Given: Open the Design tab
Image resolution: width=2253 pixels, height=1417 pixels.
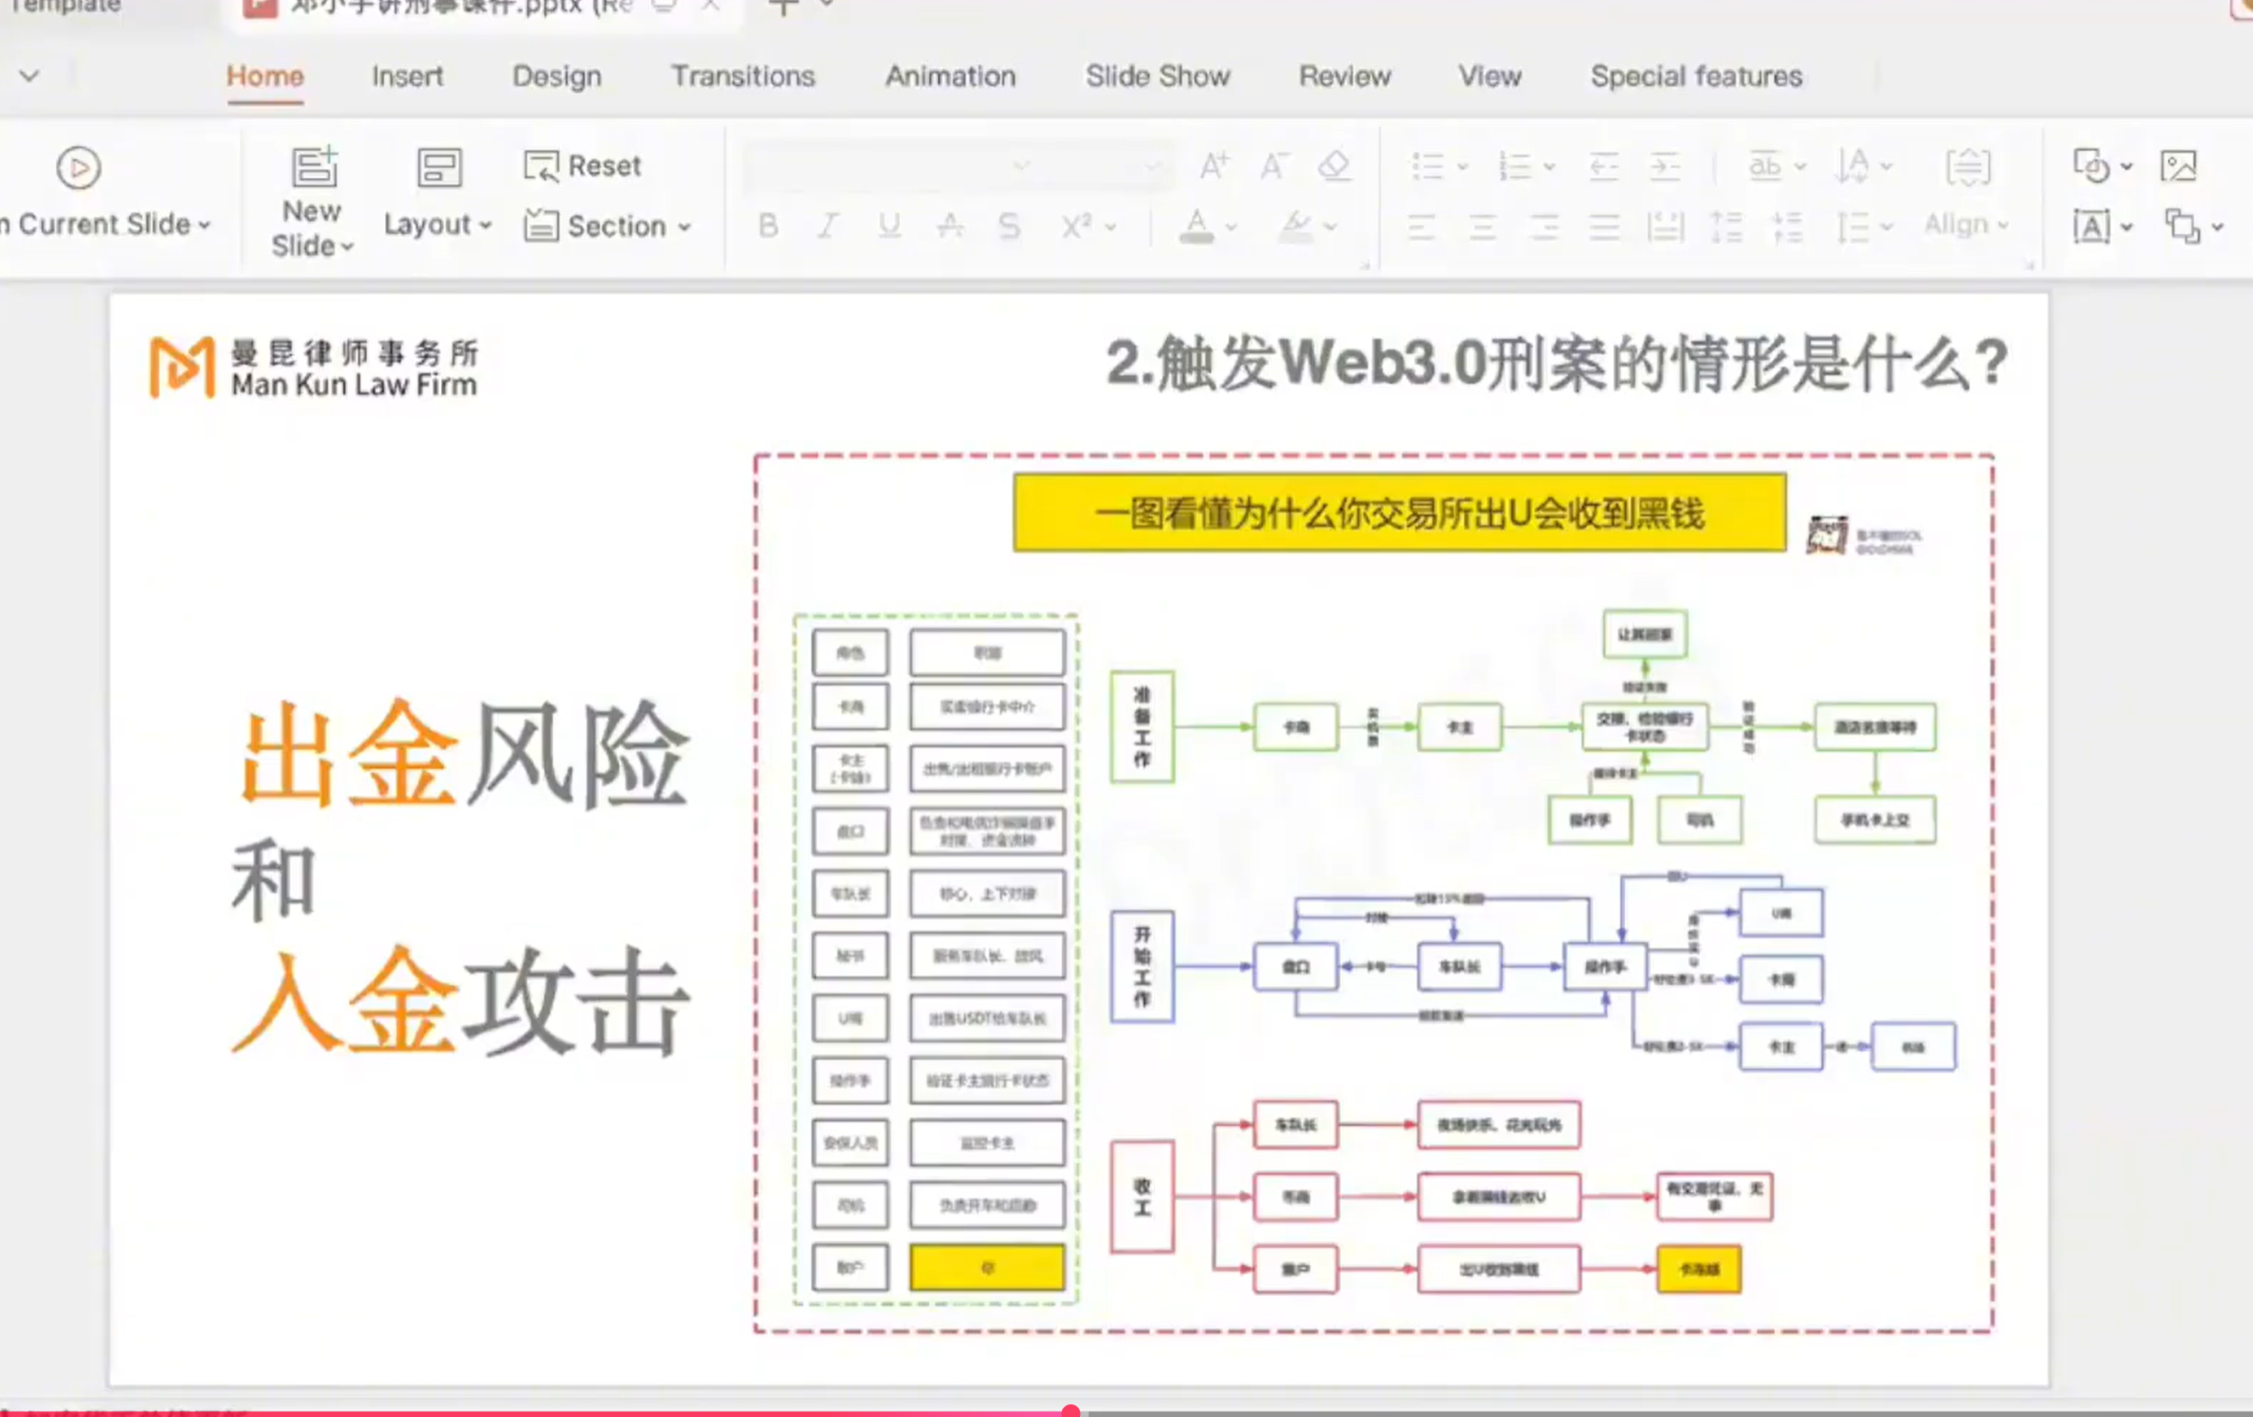Looking at the screenshot, I should (557, 76).
